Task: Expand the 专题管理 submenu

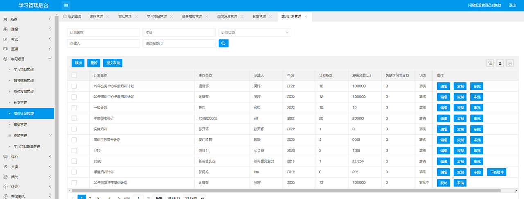Action: pos(50,135)
